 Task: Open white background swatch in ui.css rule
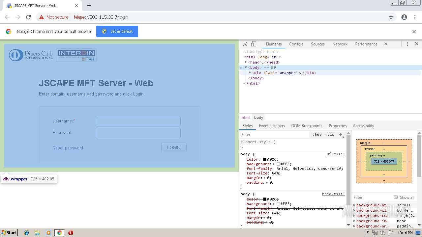pyautogui.click(x=278, y=164)
